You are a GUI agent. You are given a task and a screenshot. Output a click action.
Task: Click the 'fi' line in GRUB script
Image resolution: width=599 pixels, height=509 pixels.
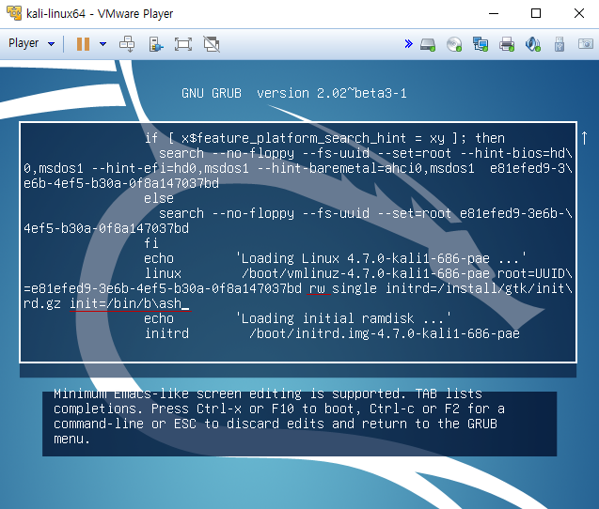[151, 243]
